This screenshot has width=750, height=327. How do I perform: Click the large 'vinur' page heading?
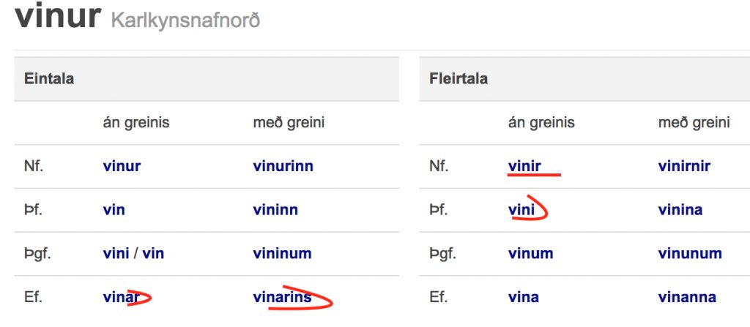point(57,16)
